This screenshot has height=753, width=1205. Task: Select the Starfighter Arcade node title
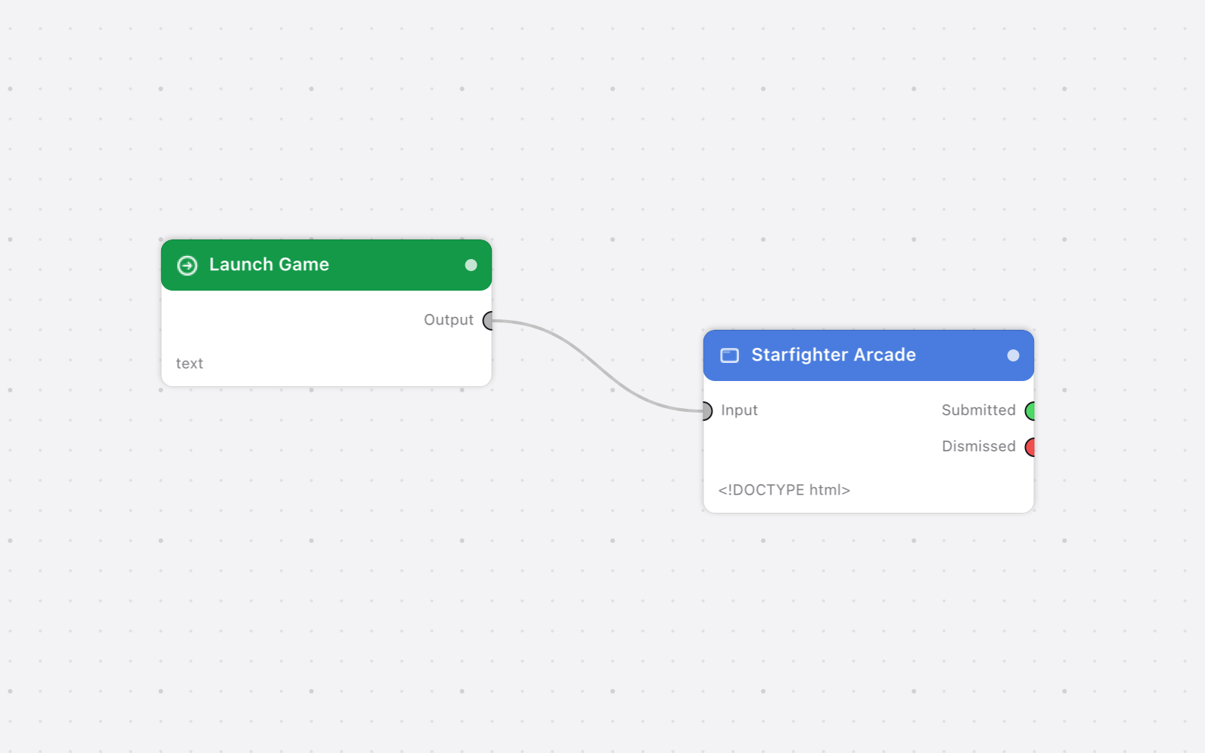(833, 355)
